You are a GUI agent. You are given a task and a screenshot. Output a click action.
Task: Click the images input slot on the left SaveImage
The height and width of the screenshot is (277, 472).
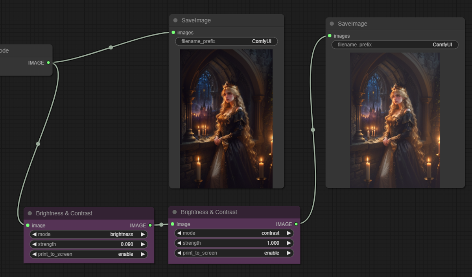173,33
